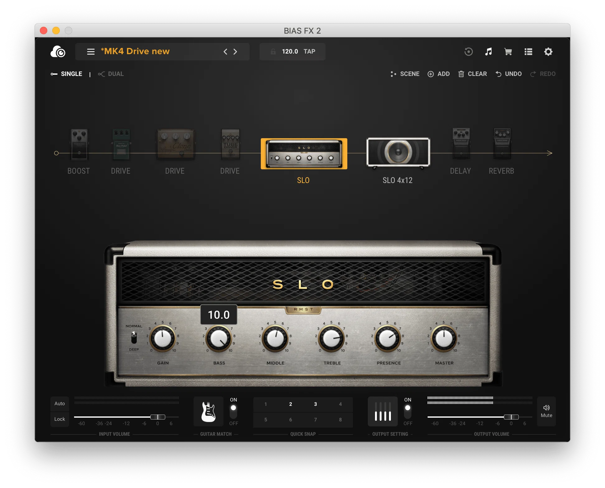
Task: Click the PRESENCE knob
Action: pyautogui.click(x=387, y=339)
